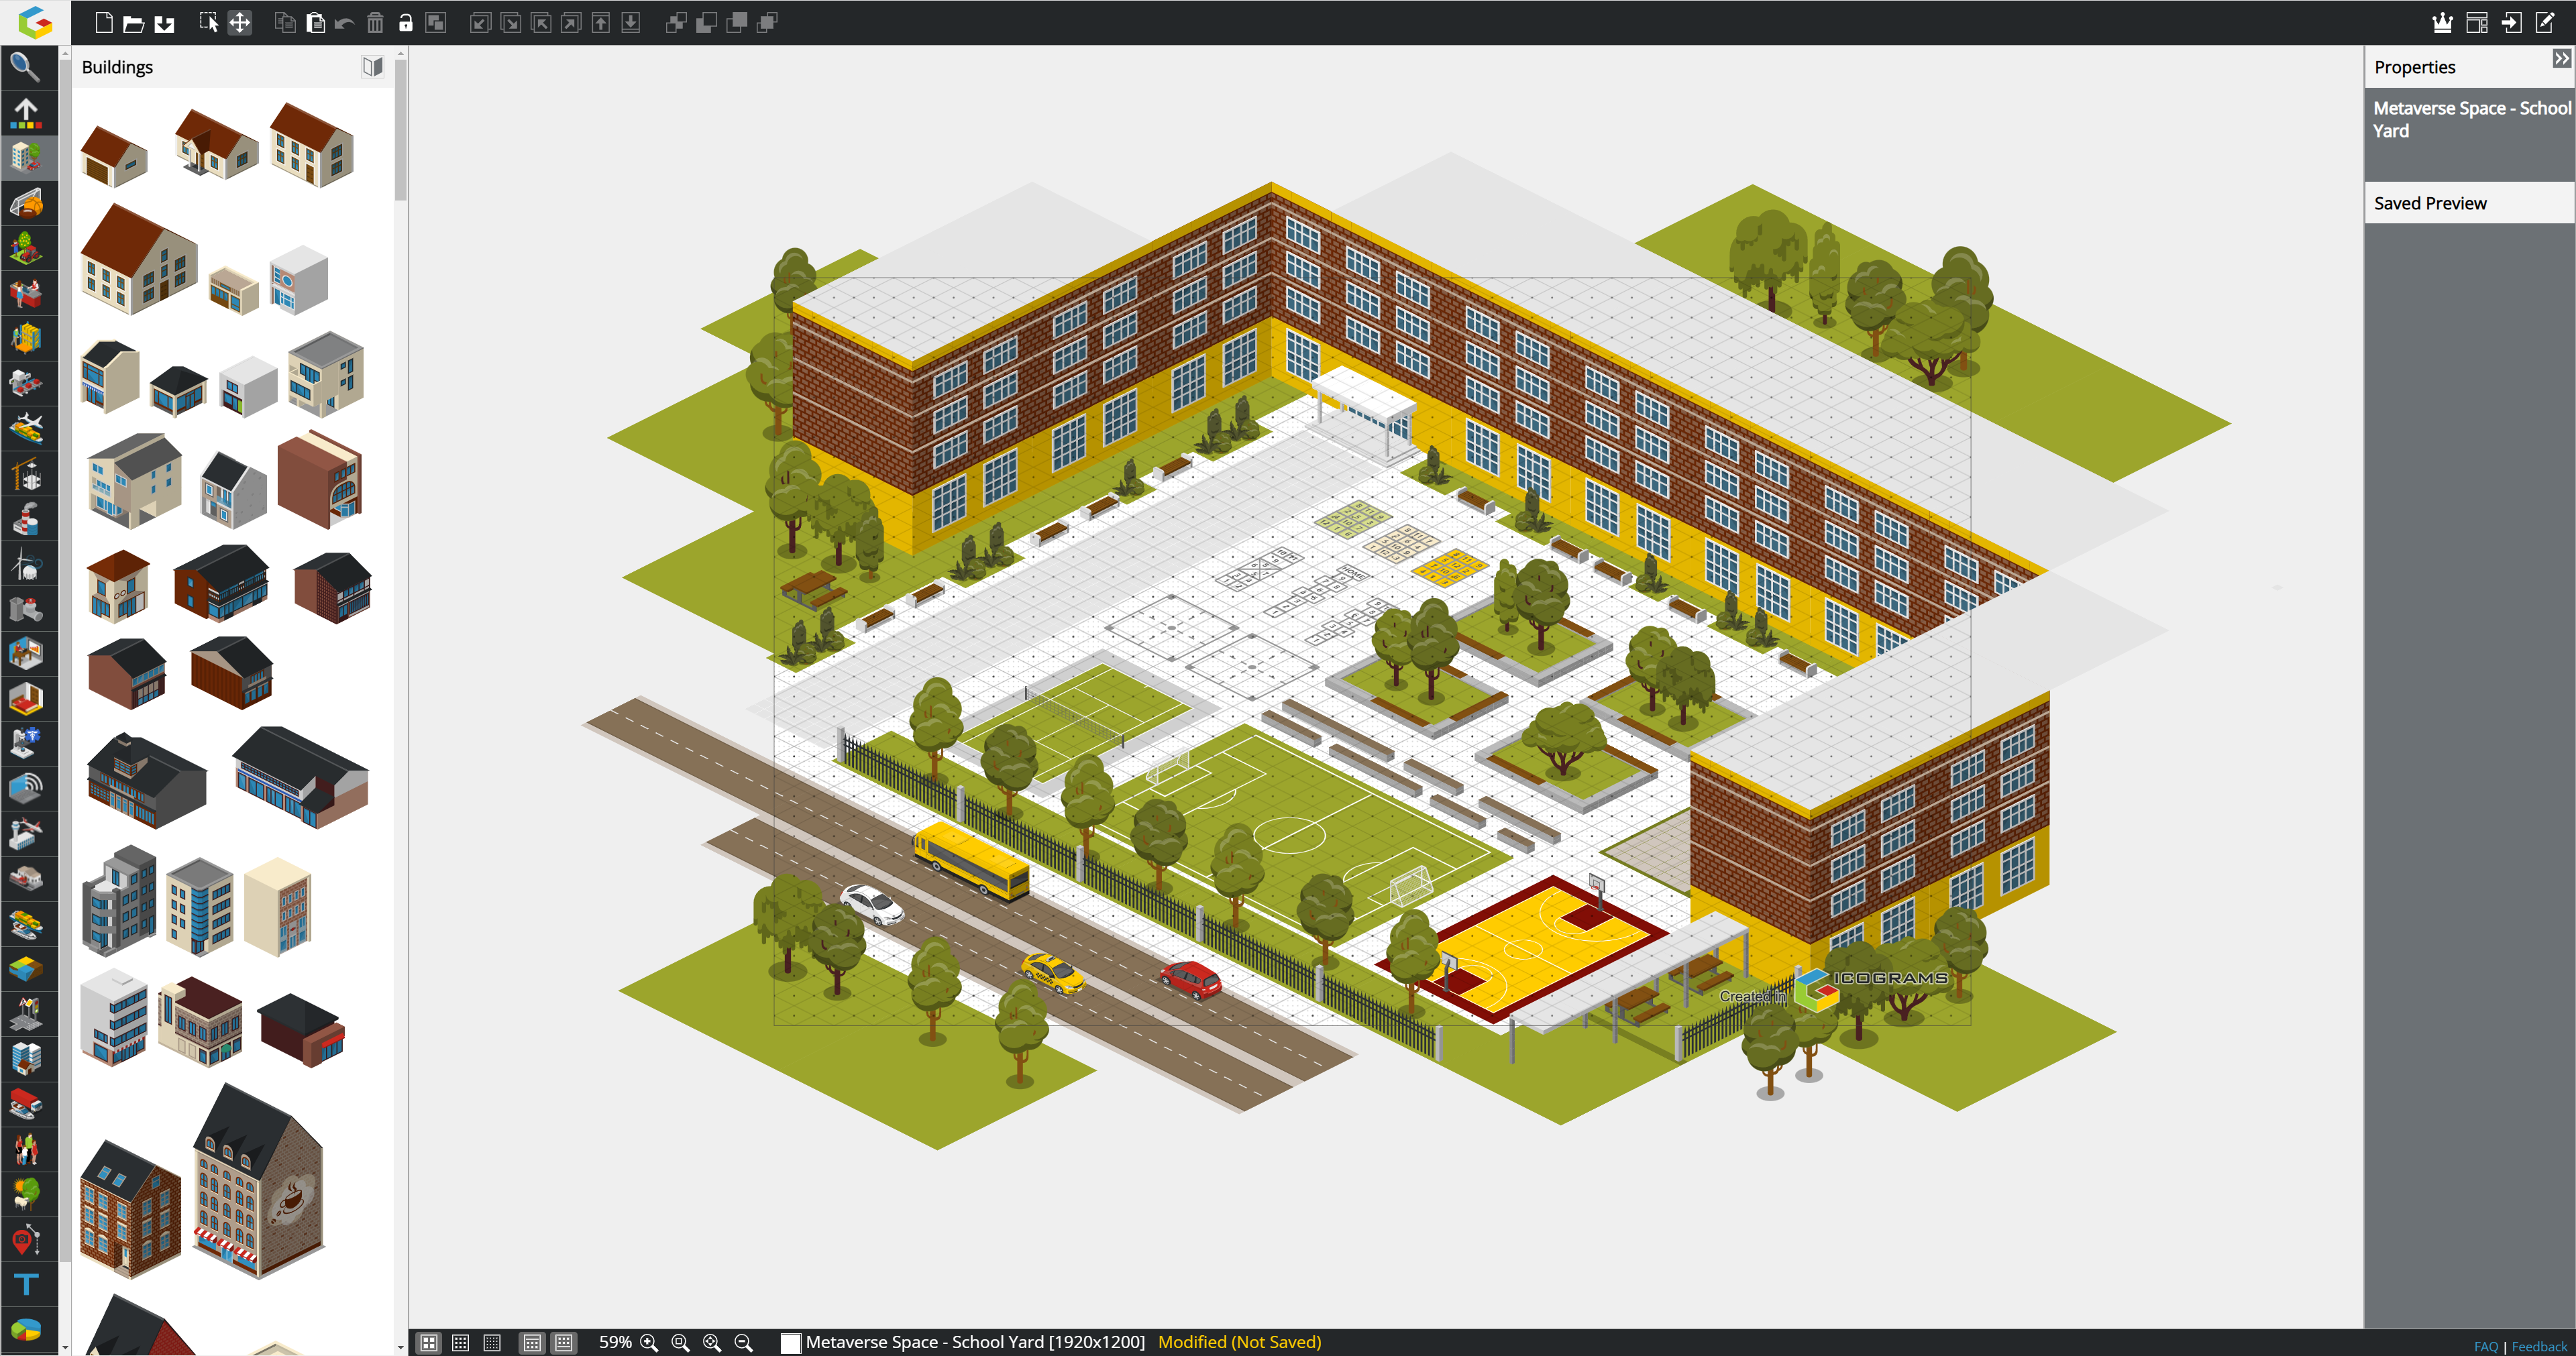Expand the Saved Preview section
This screenshot has height=1356, width=2576.
2430,203
